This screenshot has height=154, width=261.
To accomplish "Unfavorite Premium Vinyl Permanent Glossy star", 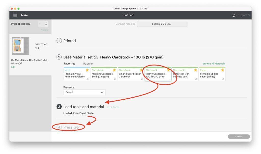I will pyautogui.click(x=87, y=70).
